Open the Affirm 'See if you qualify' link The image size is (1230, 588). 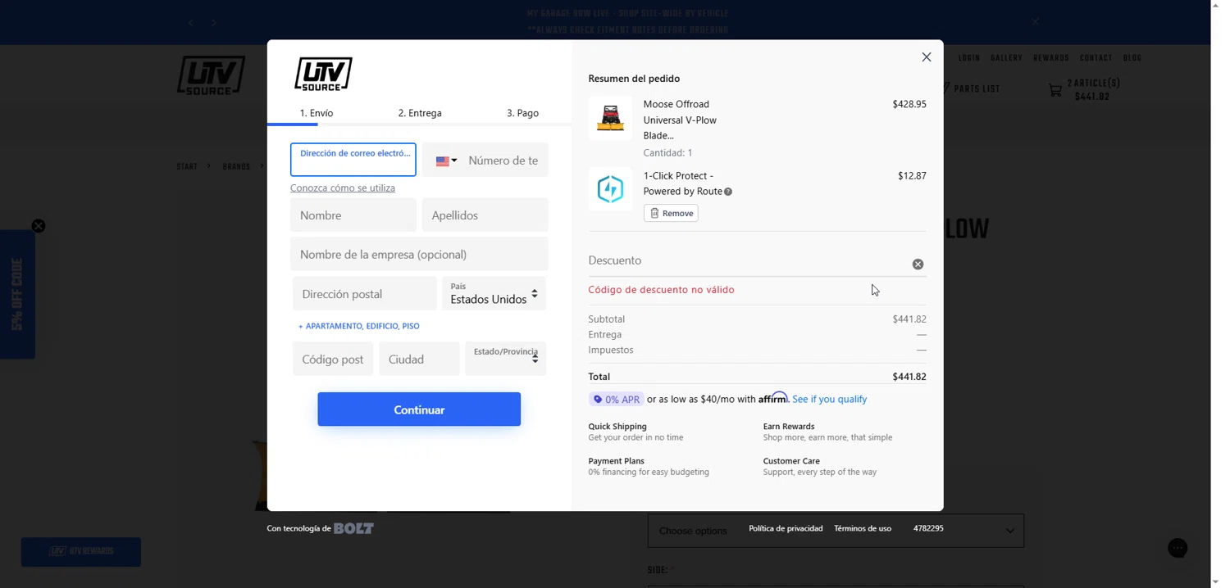coord(829,400)
